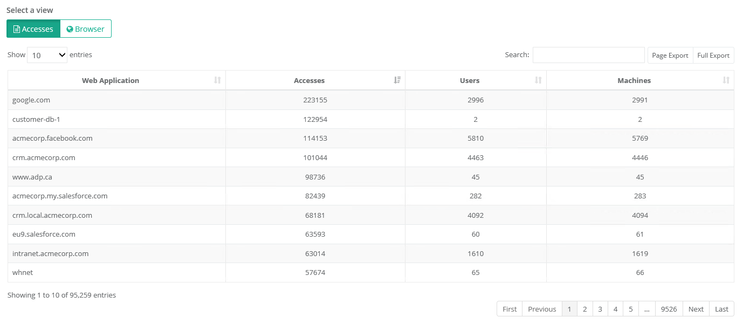Click the showing entries summary text
Screen dimensions: 743x324
click(61, 295)
